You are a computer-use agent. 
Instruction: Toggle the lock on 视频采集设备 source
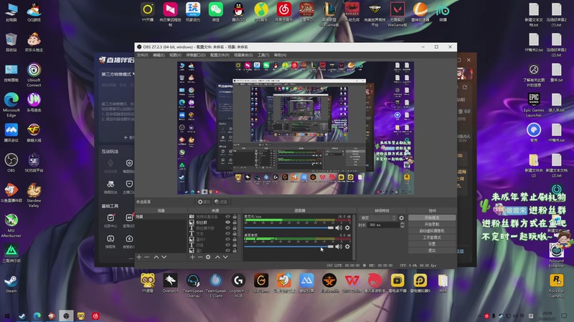(235, 217)
